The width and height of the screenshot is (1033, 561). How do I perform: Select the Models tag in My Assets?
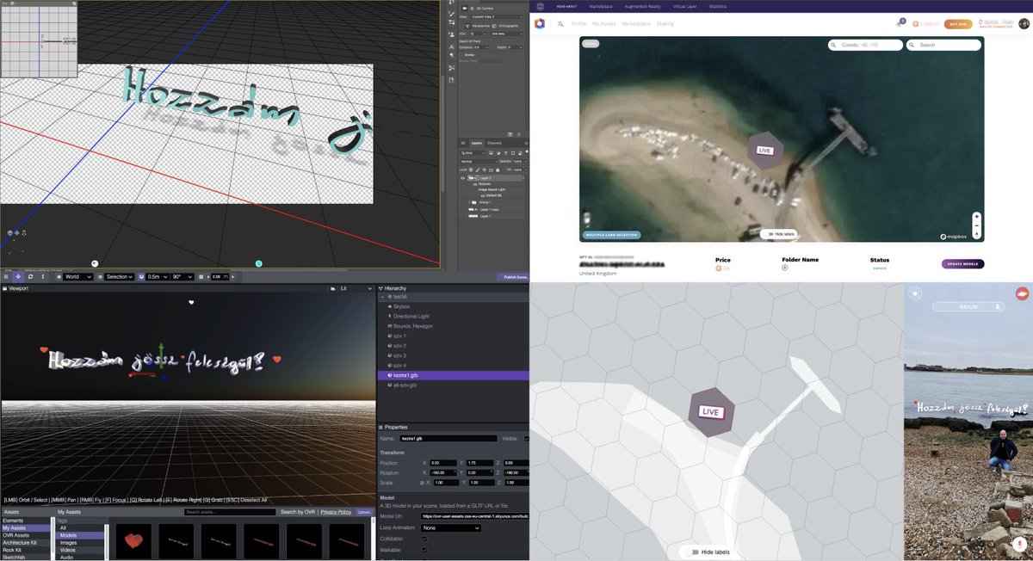click(79, 535)
